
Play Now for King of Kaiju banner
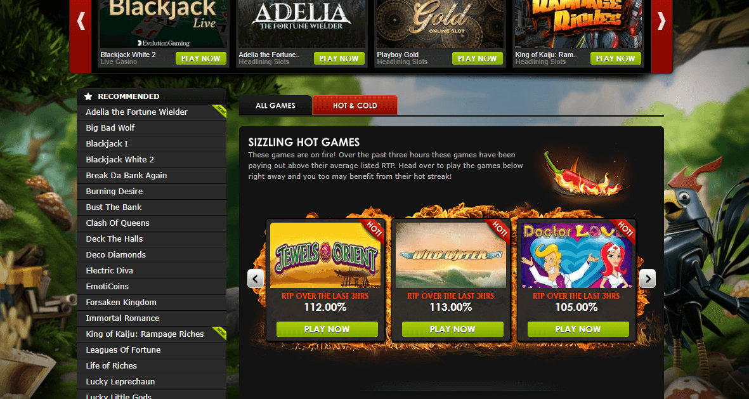(x=615, y=59)
